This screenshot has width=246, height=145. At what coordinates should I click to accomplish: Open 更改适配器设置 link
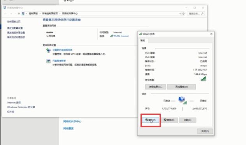pos(15,28)
